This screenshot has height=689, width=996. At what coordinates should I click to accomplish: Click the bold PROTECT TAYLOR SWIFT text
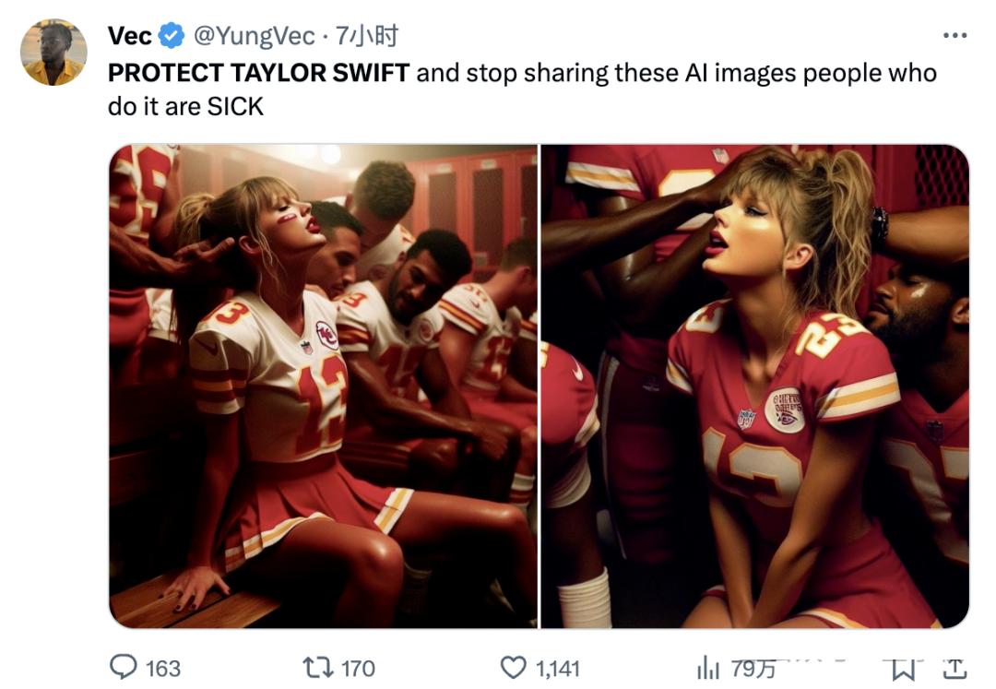258,73
